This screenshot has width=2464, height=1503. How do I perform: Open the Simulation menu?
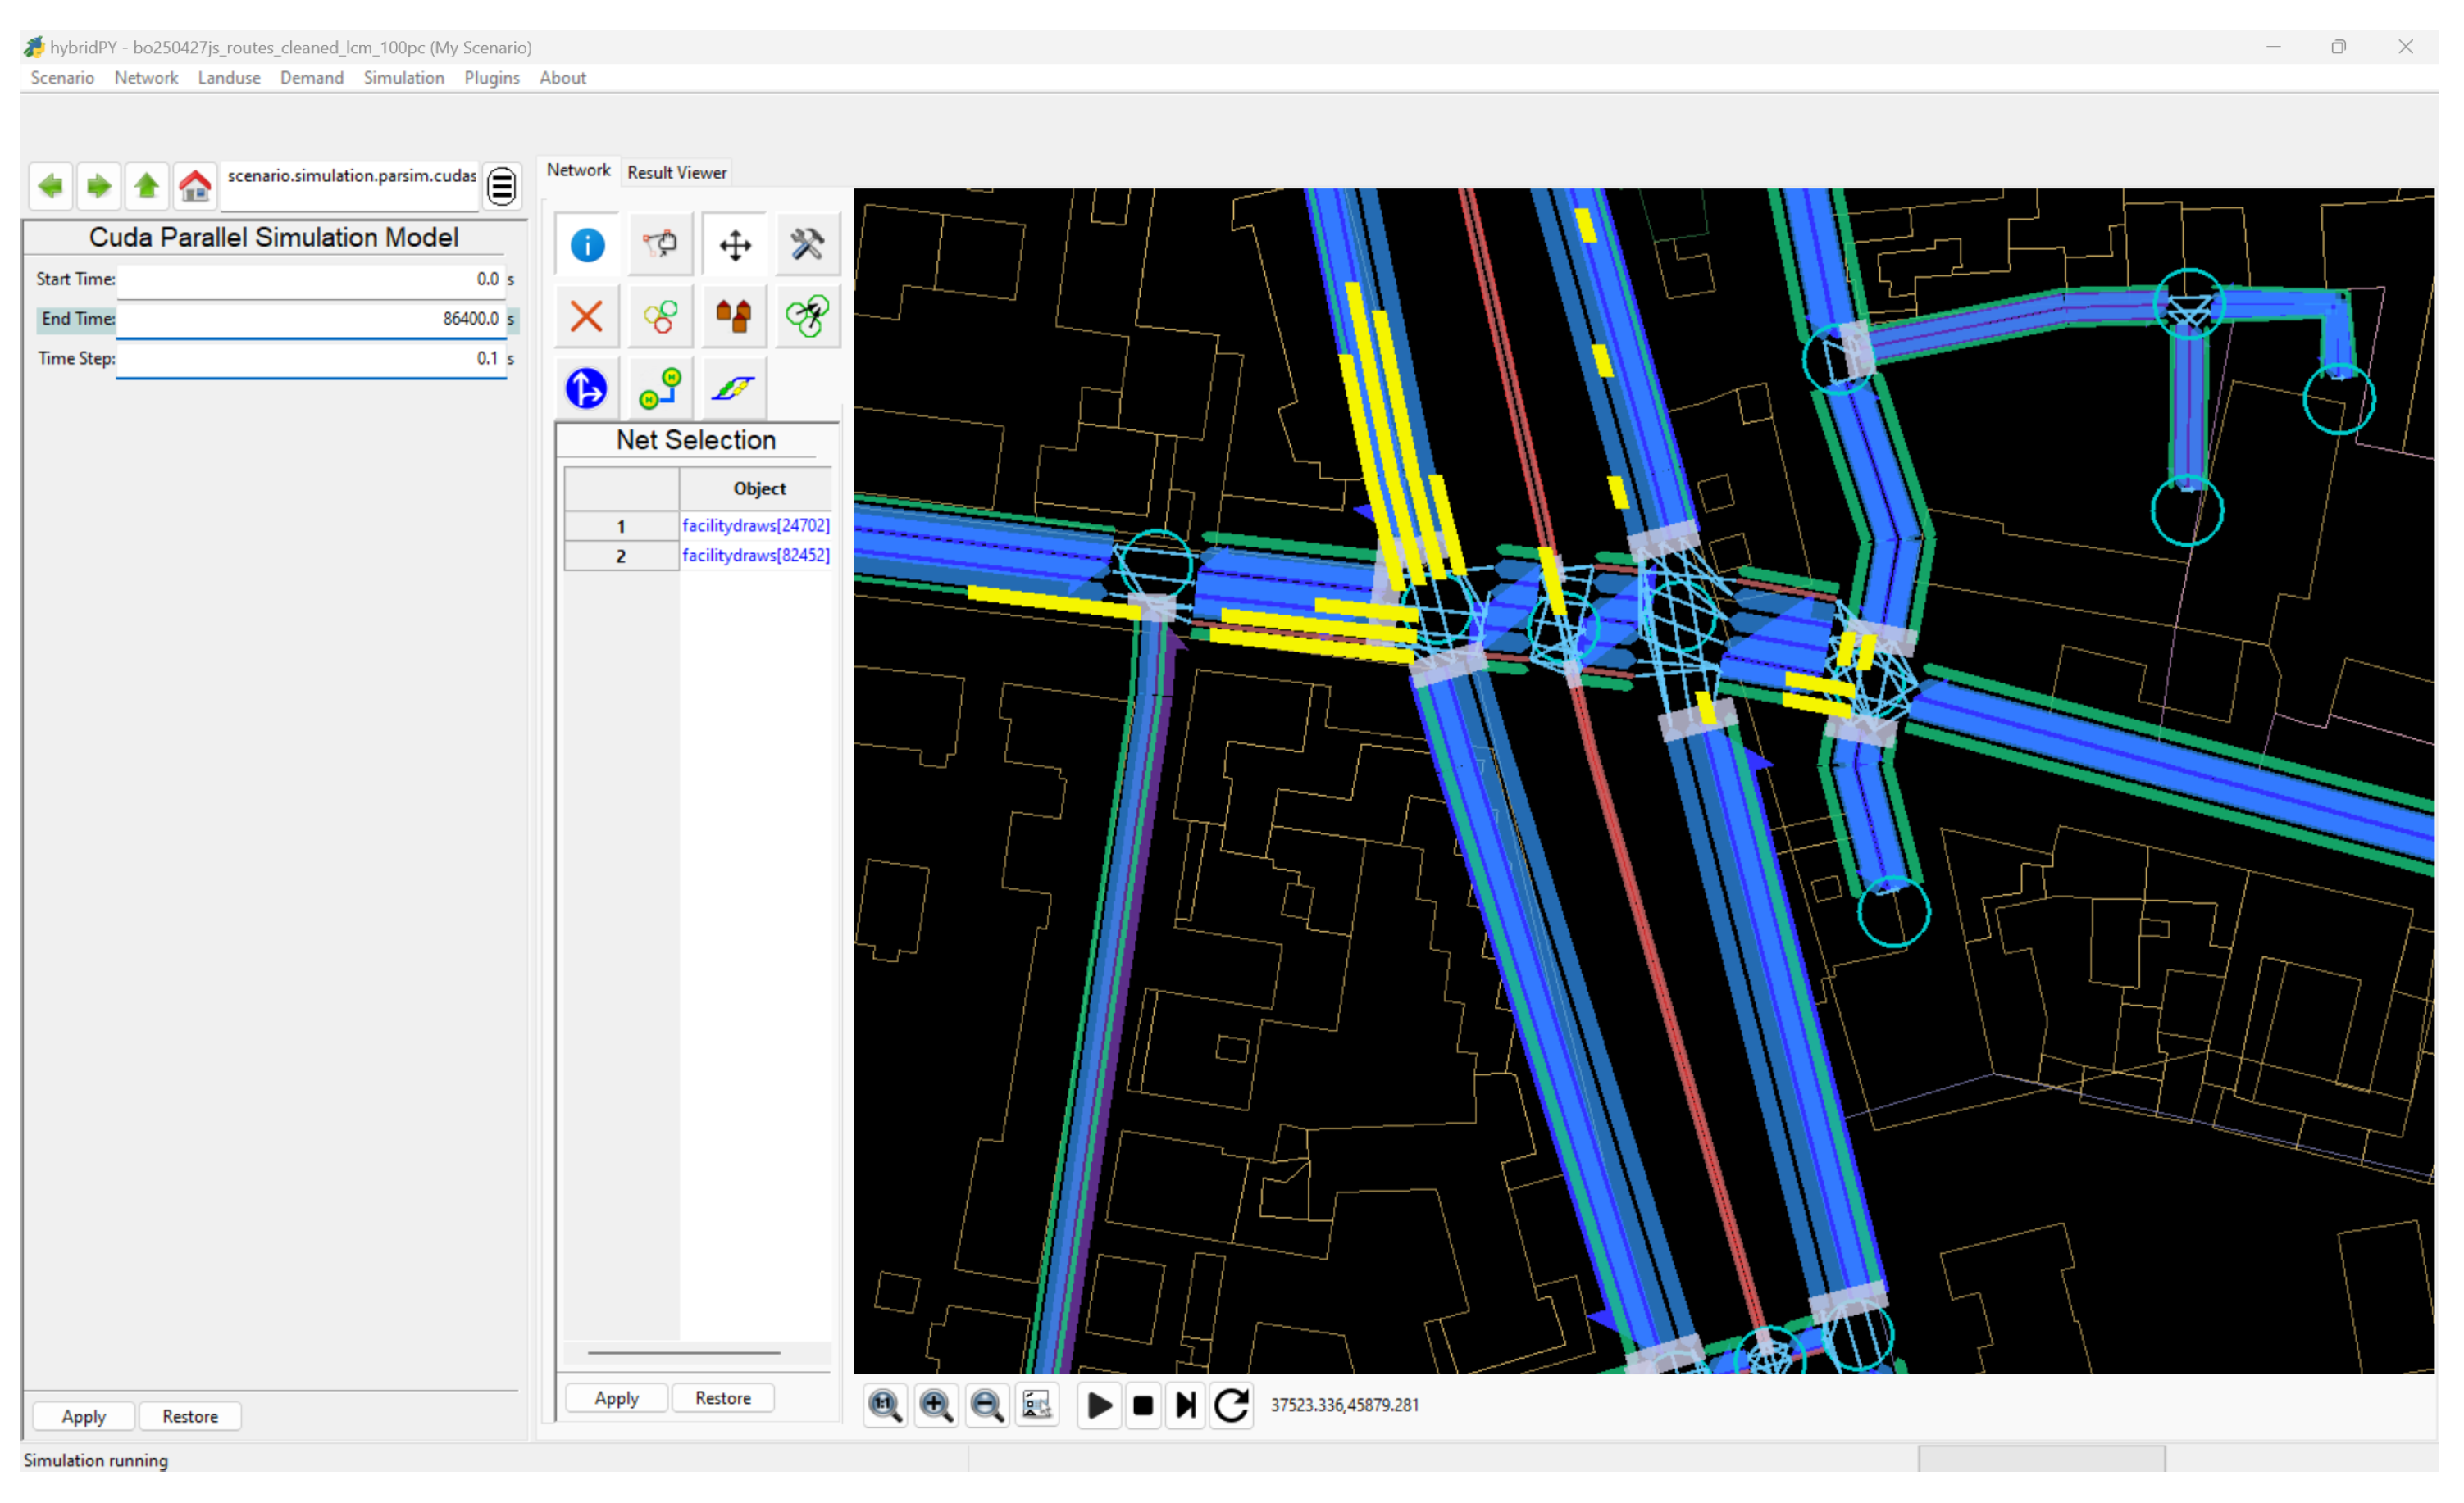[x=403, y=78]
